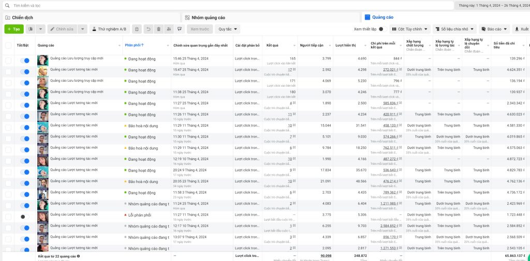Click the magnifier icon in the search bar
The width and height of the screenshot is (530, 261).
click(7, 6)
